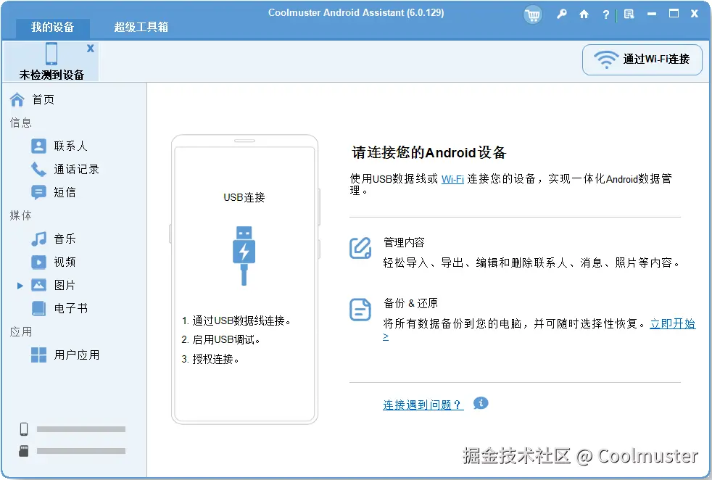Screen dimensions: 712x480
Task: Click the 电子书 book icon
Action: [x=38, y=308]
